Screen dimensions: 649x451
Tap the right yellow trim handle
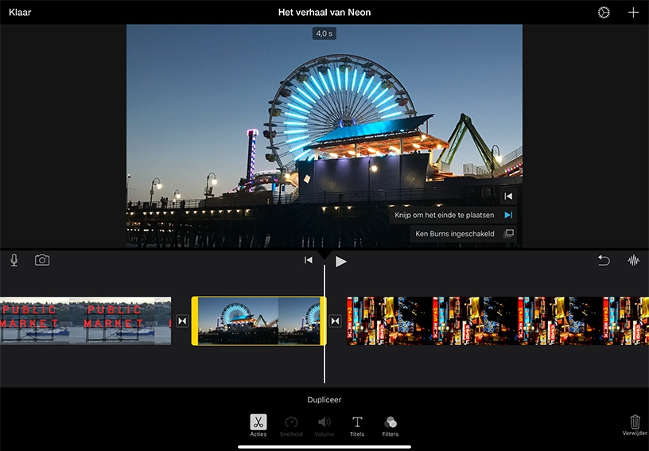pyautogui.click(x=323, y=321)
